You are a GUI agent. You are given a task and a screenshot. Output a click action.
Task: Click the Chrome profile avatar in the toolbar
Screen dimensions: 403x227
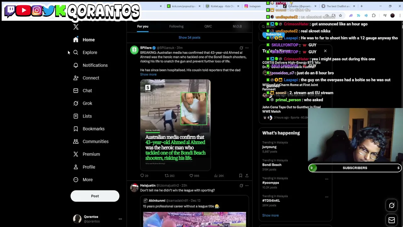392,15
